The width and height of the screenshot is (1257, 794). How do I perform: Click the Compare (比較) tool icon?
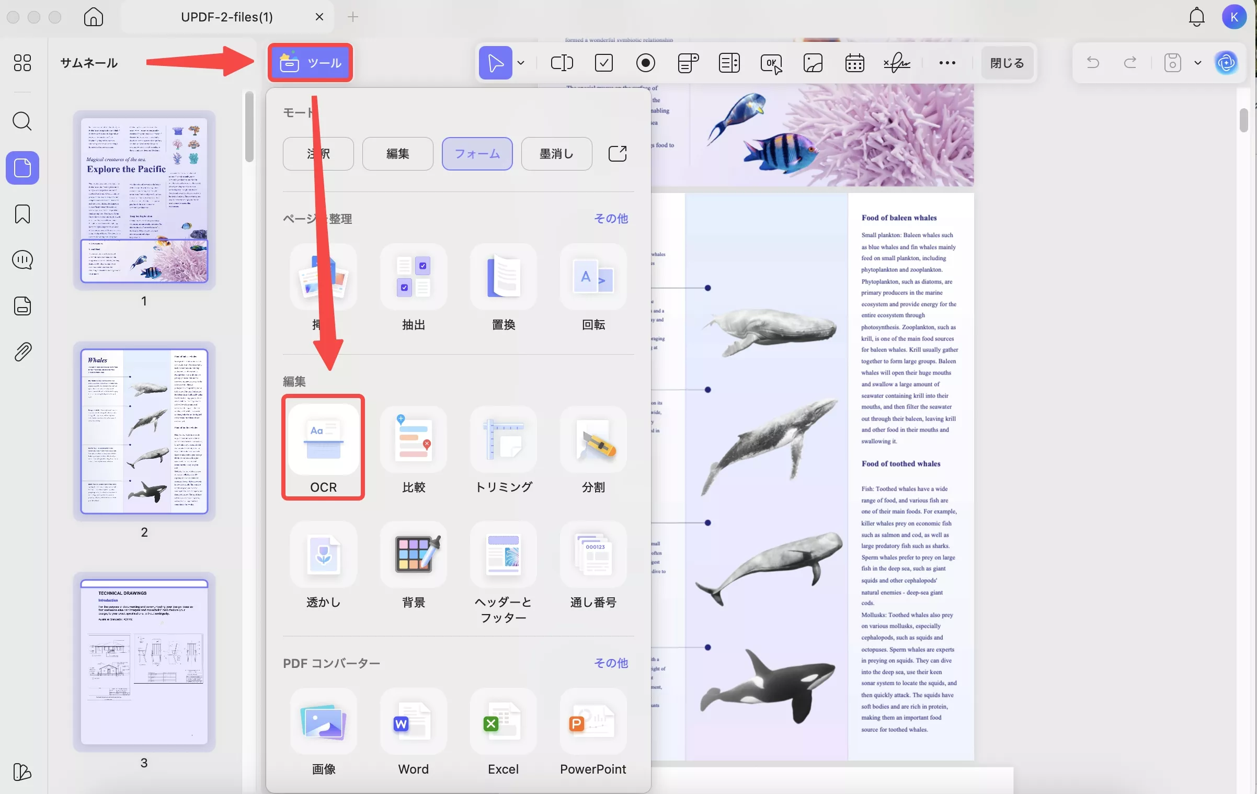coord(413,440)
